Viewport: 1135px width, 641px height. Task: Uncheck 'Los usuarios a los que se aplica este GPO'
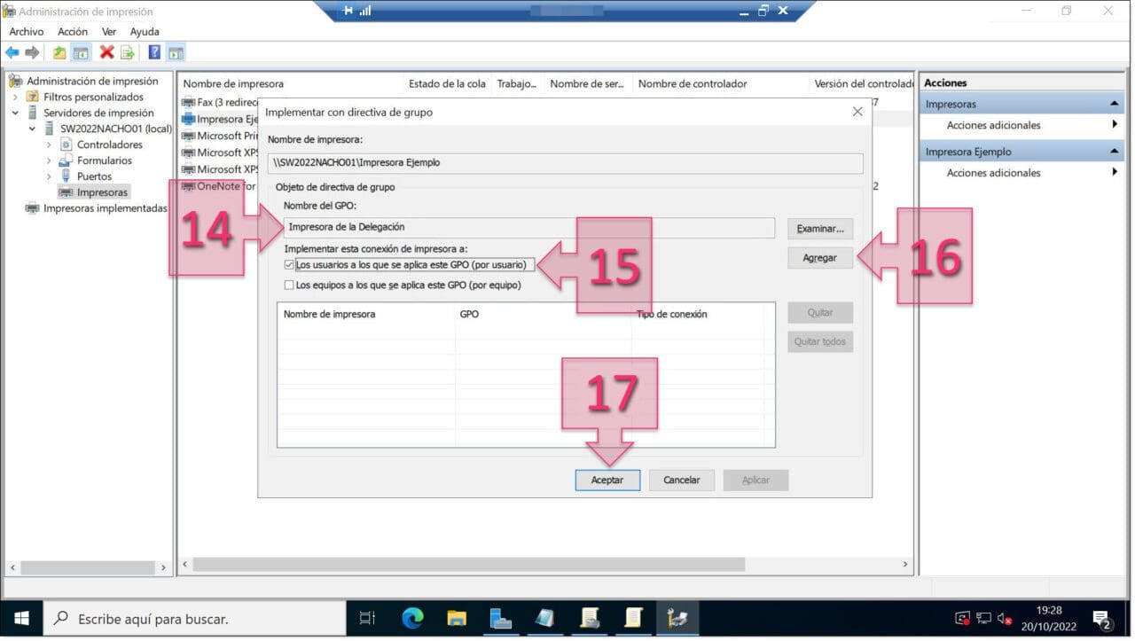pyautogui.click(x=289, y=264)
